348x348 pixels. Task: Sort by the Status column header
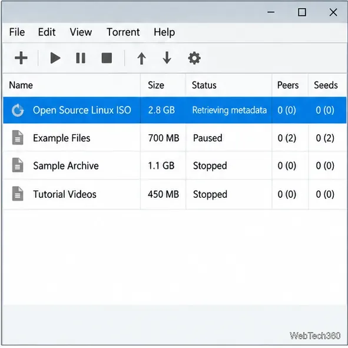point(204,85)
